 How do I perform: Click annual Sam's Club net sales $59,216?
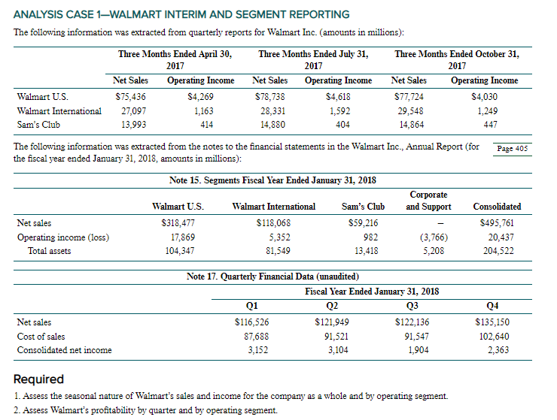coord(363,223)
